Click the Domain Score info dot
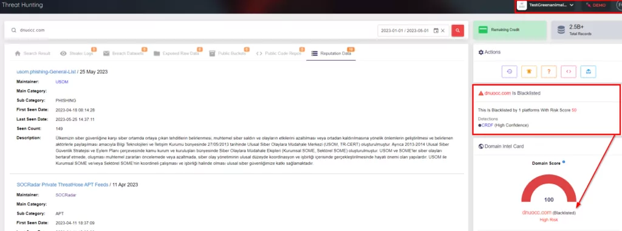This screenshot has height=231, width=622. point(564,162)
